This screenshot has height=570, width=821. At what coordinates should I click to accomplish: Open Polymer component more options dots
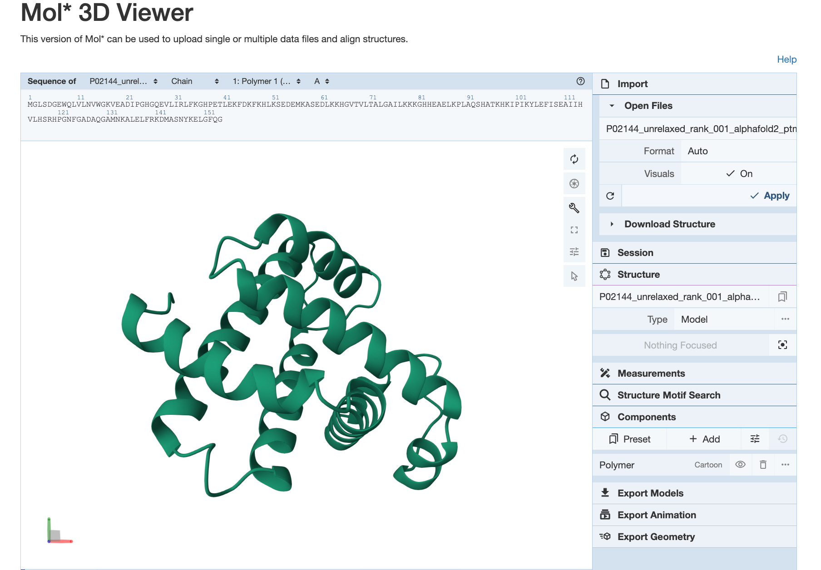(785, 465)
